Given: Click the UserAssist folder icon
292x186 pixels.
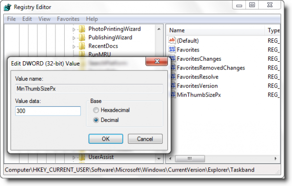Looking at the screenshot, I should pos(82,157).
